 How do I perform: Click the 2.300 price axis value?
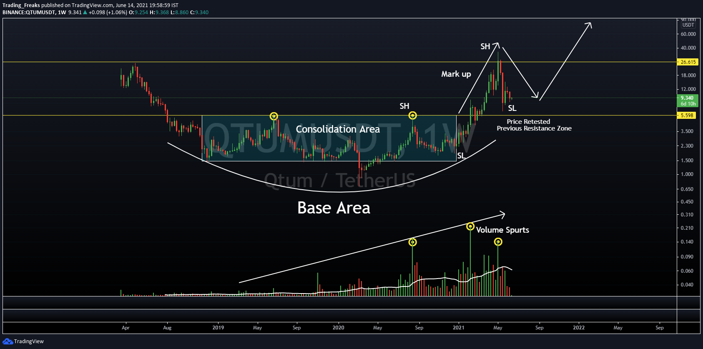pos(687,146)
